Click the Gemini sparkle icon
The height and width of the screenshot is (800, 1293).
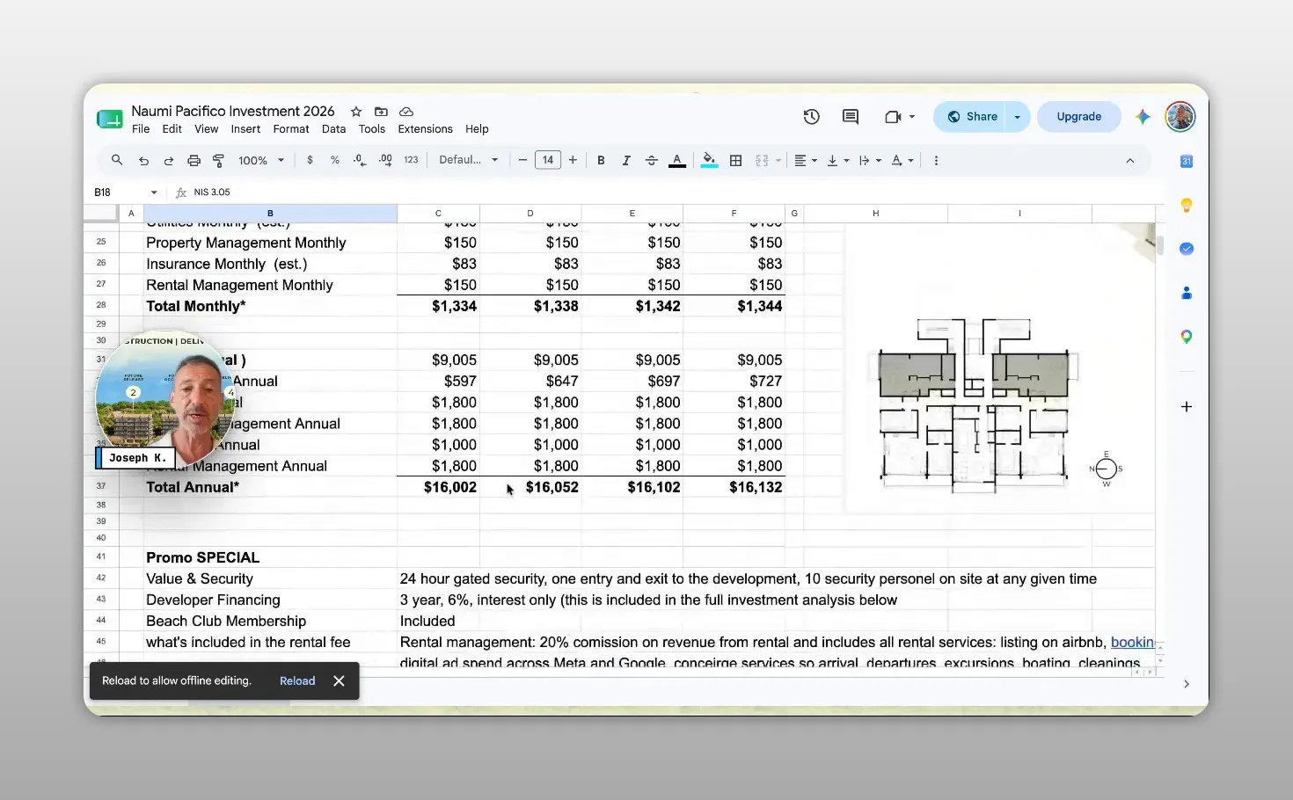tap(1142, 117)
